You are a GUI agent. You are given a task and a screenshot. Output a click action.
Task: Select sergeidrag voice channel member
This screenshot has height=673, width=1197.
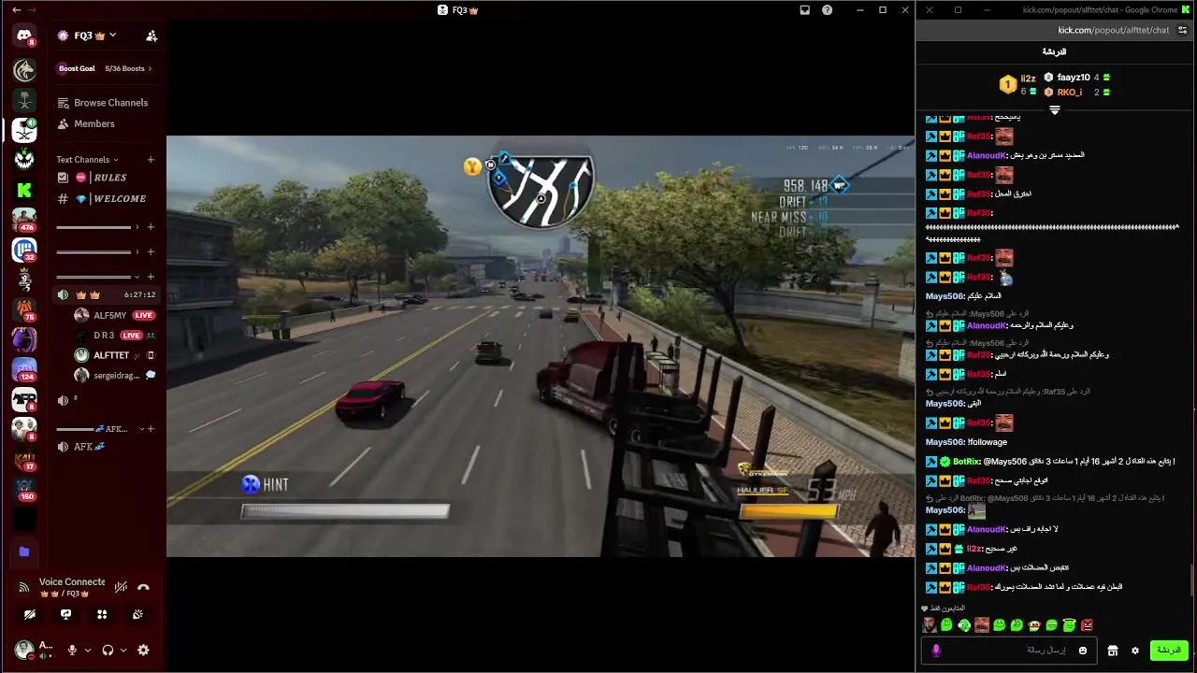116,376
